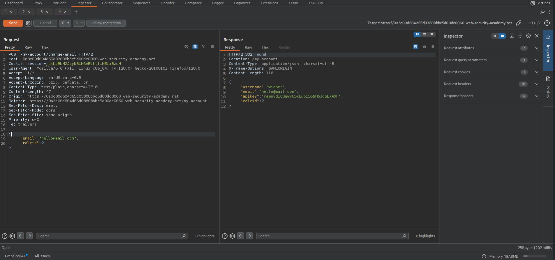Click the search magnifier icon in tab bar
The height and width of the screenshot is (260, 555).
[542, 12]
